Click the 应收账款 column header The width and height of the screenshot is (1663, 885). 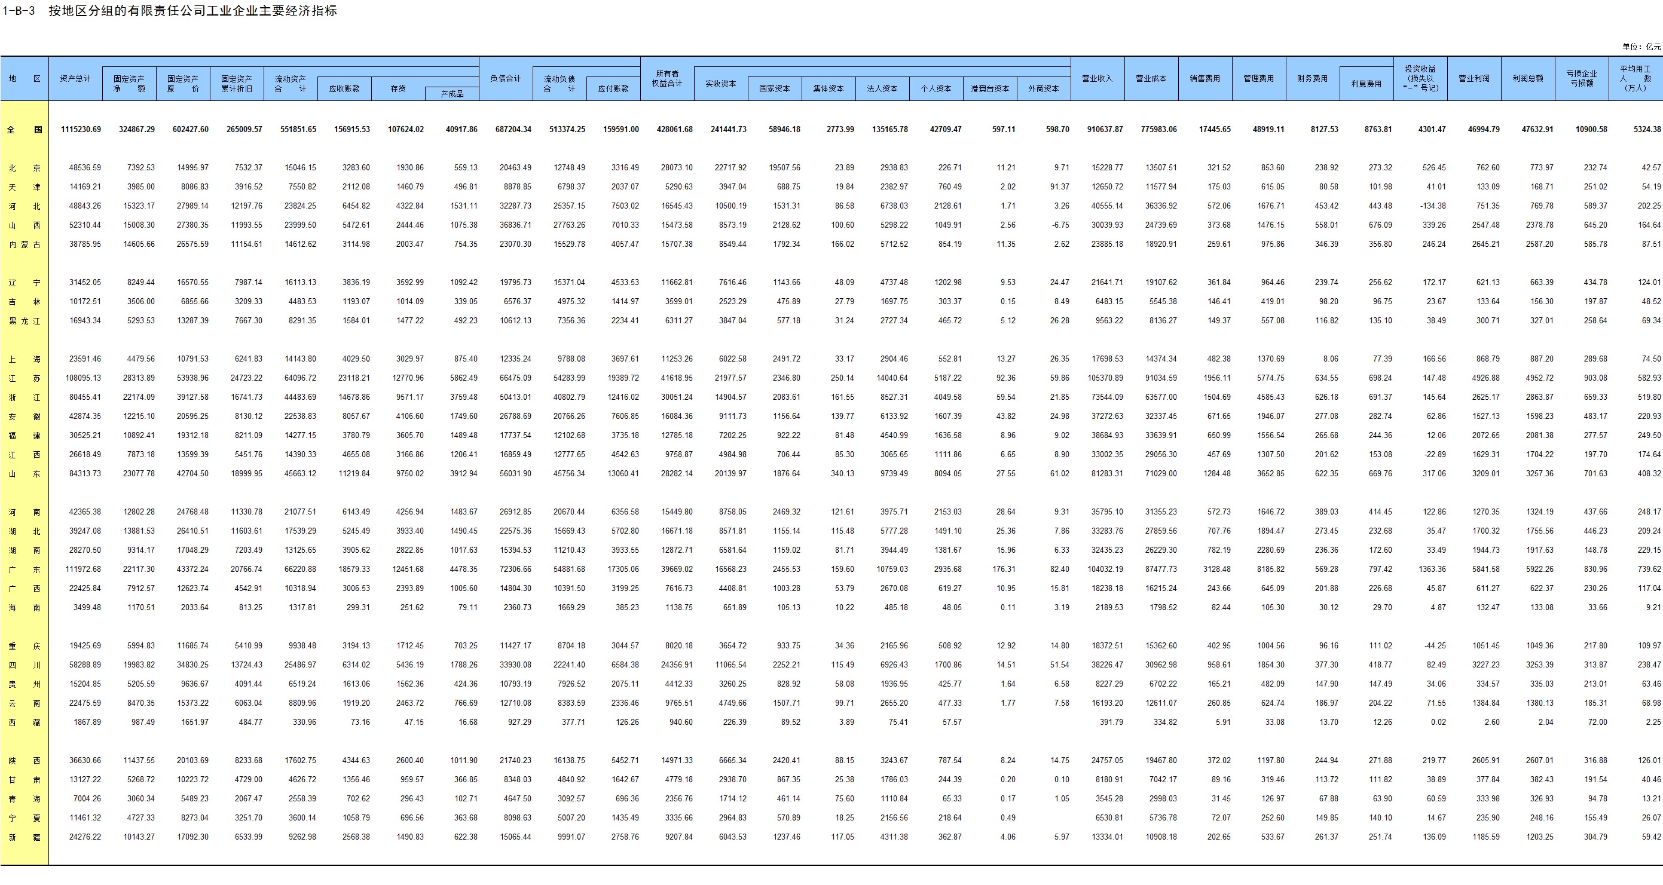pos(344,88)
